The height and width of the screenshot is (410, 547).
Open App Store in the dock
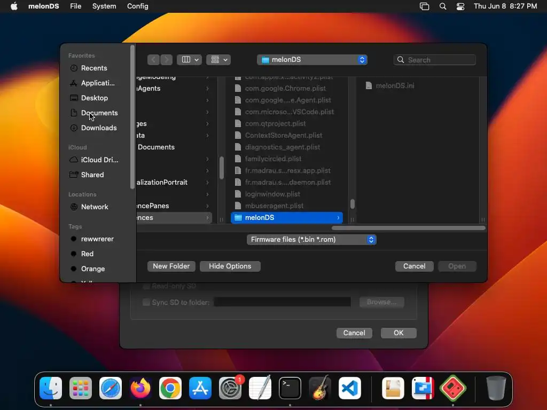pyautogui.click(x=200, y=388)
